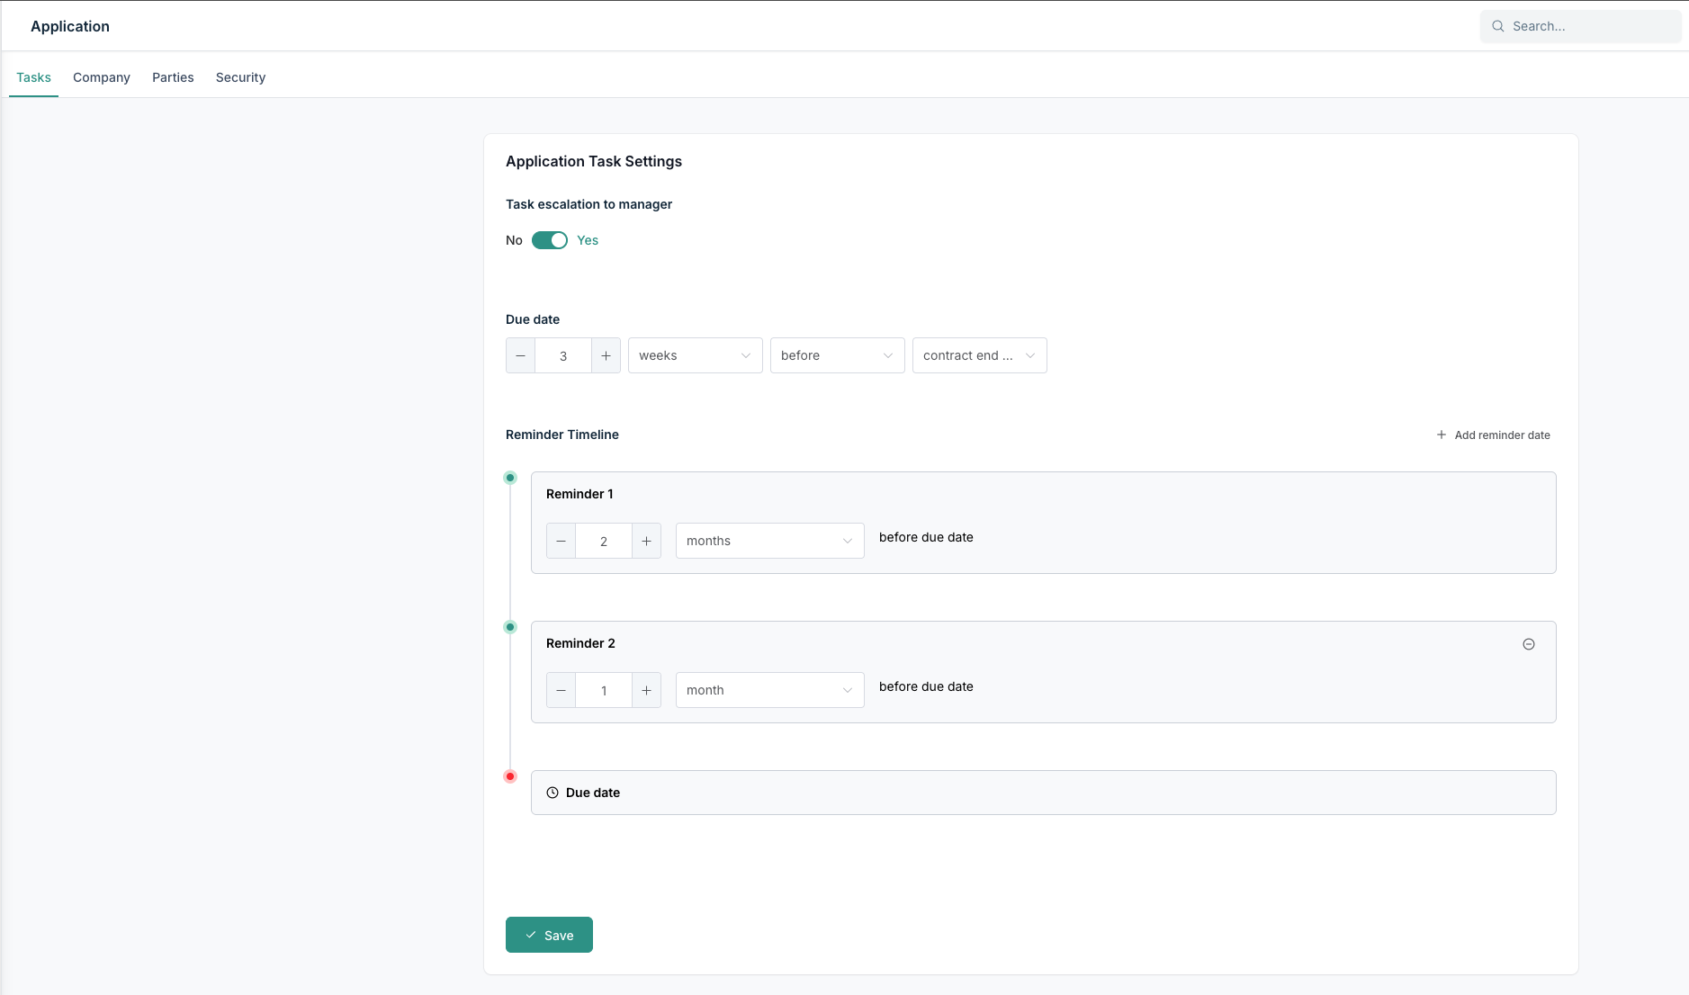
Task: Expand the contract end date dropdown
Action: pos(979,355)
